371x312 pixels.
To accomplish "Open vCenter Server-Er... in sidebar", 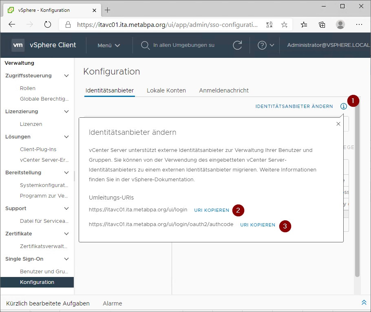I will tap(44, 160).
